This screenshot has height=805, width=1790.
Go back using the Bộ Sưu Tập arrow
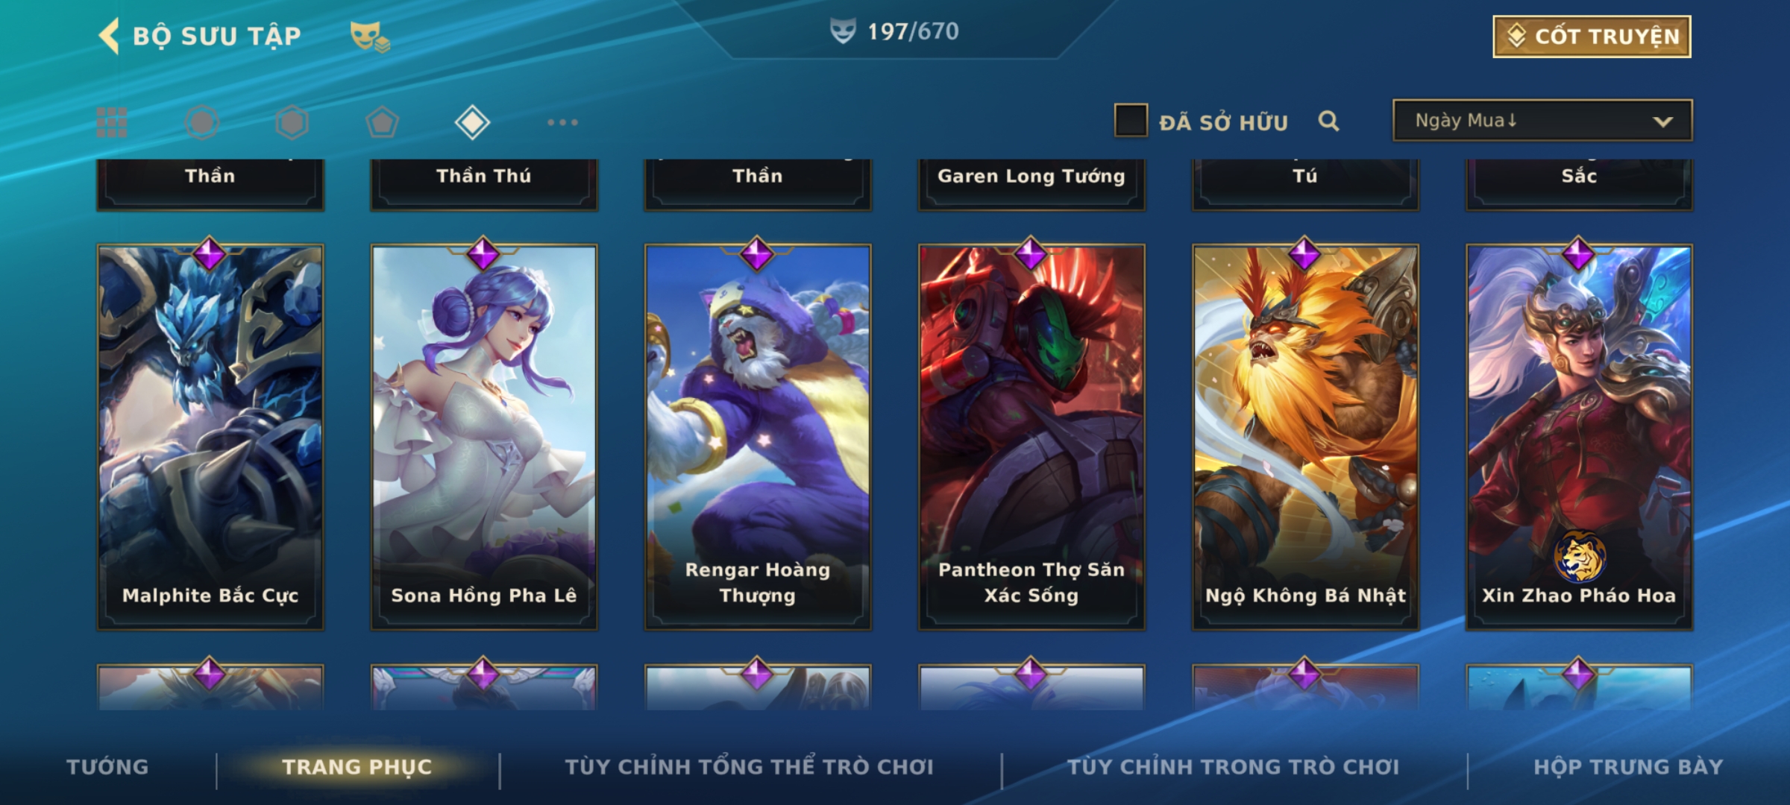pos(110,36)
